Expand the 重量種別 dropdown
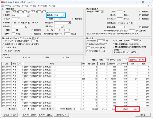Image resolution: width=153 pixels, height=118 pixels. [x=62, y=26]
